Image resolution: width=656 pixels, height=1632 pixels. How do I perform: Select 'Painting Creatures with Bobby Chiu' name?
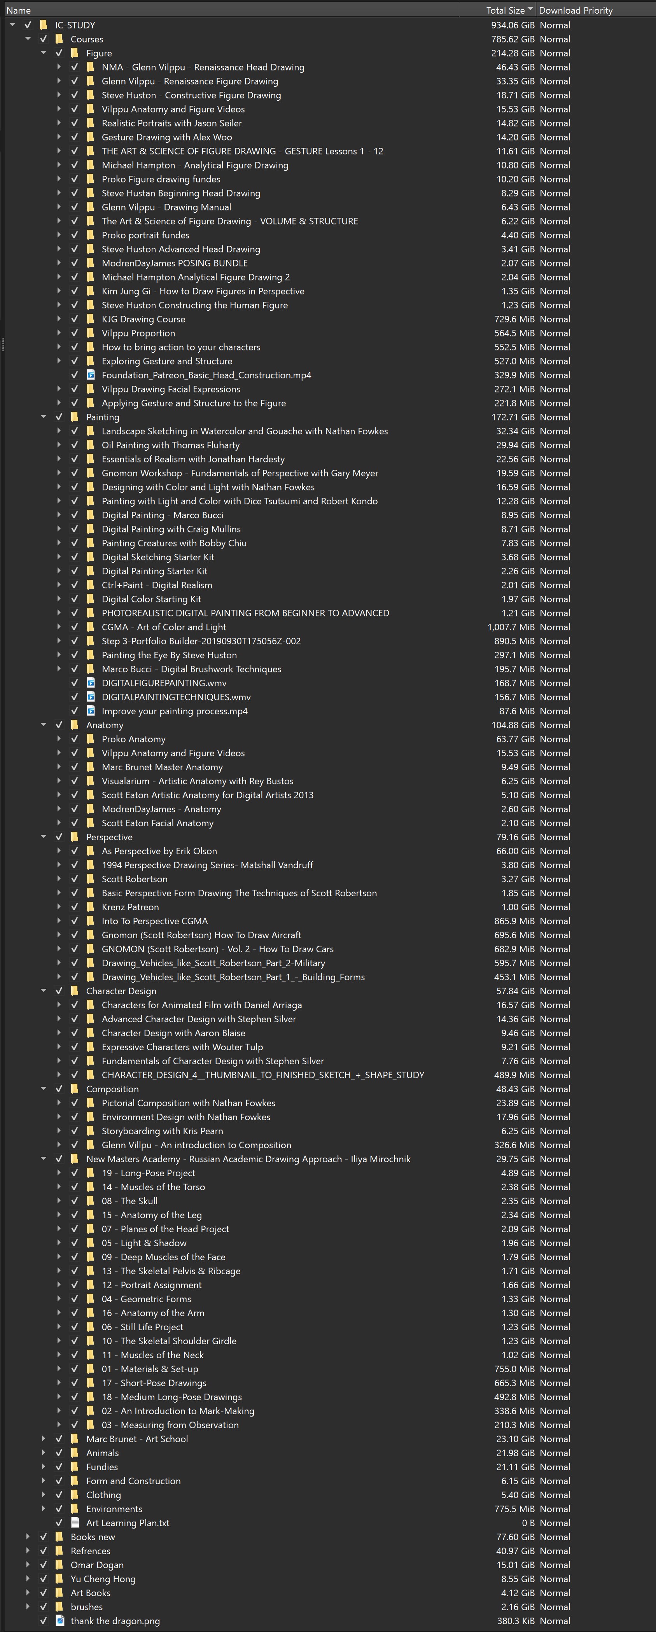174,543
